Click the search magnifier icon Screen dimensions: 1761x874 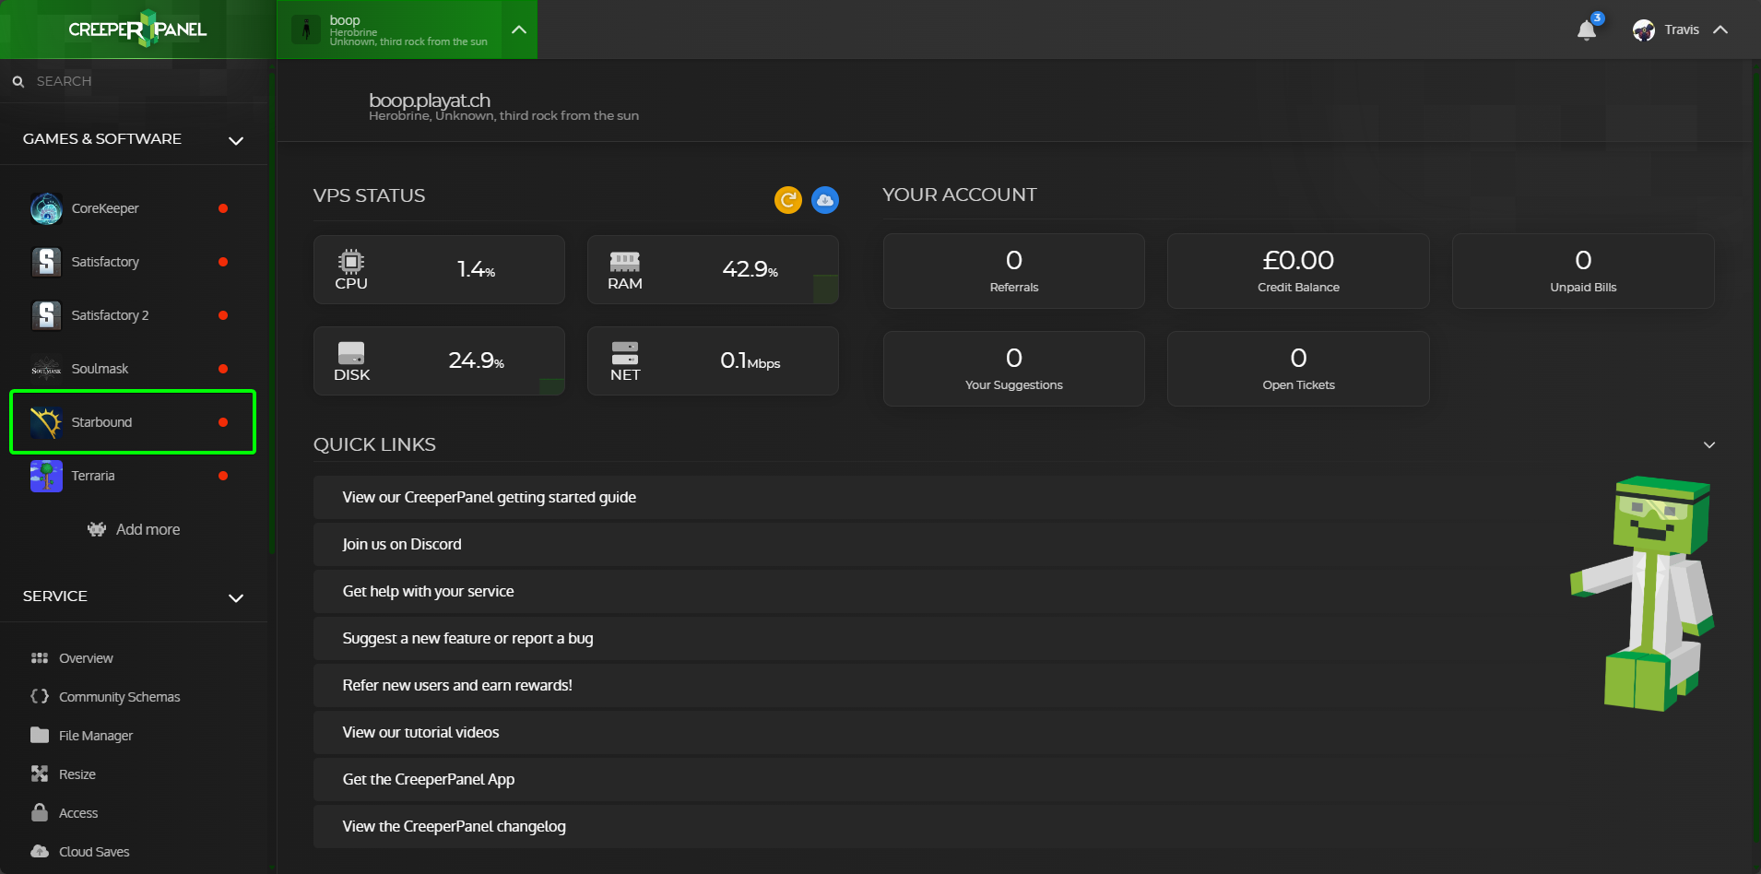coord(18,81)
